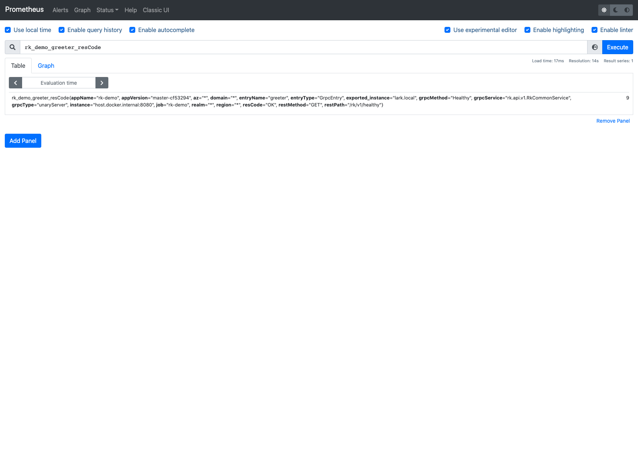Viewport: 638px width, 459px height.
Task: Switch to light theme sun icon
Action: [x=604, y=10]
